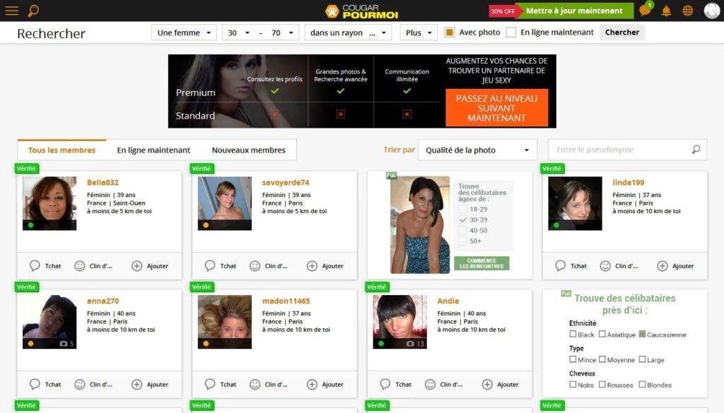This screenshot has width=724, height=413.
Task: Click Mettre à jour maintenant button
Action: 574,11
